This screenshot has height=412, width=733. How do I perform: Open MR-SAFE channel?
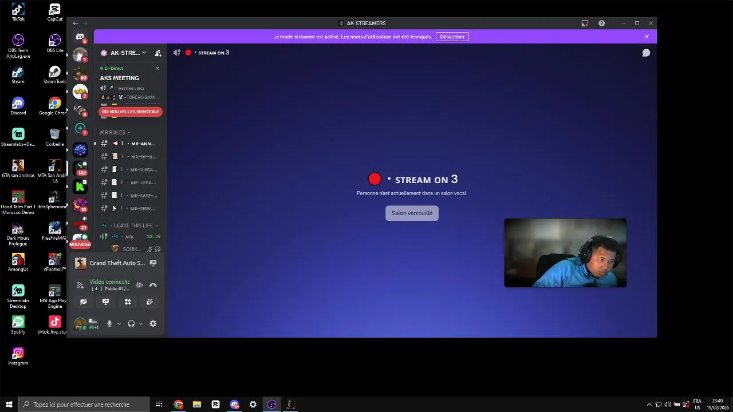coord(129,195)
